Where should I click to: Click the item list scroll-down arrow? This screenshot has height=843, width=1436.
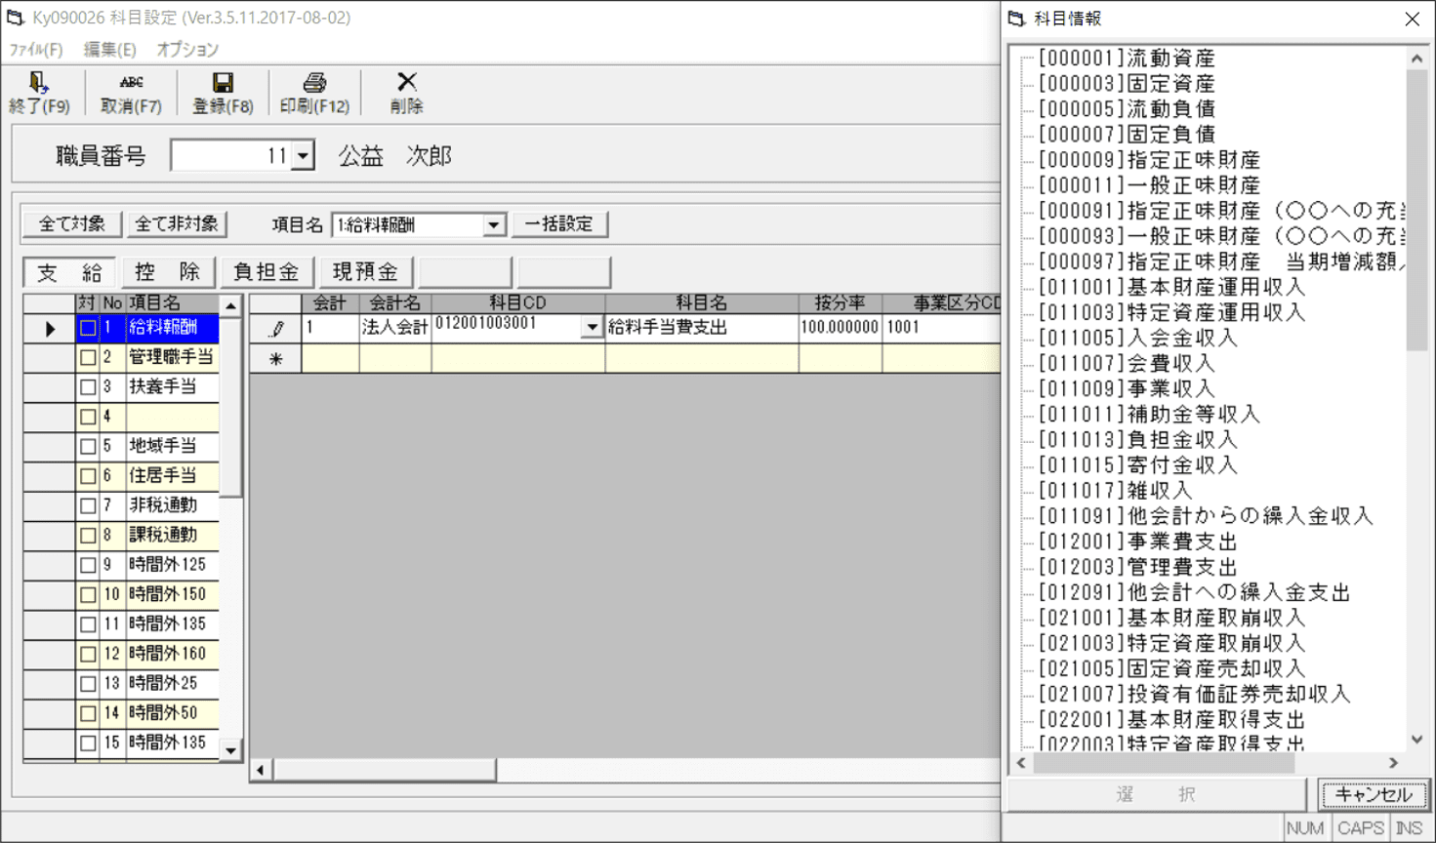(x=230, y=750)
